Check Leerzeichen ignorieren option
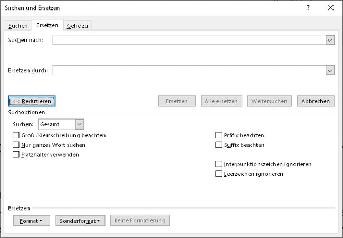 pos(219,174)
